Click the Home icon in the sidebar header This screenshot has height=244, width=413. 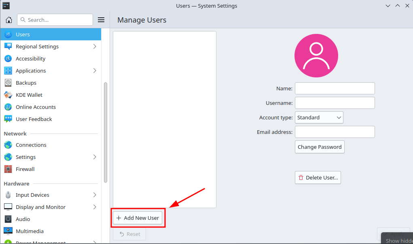[x=9, y=20]
